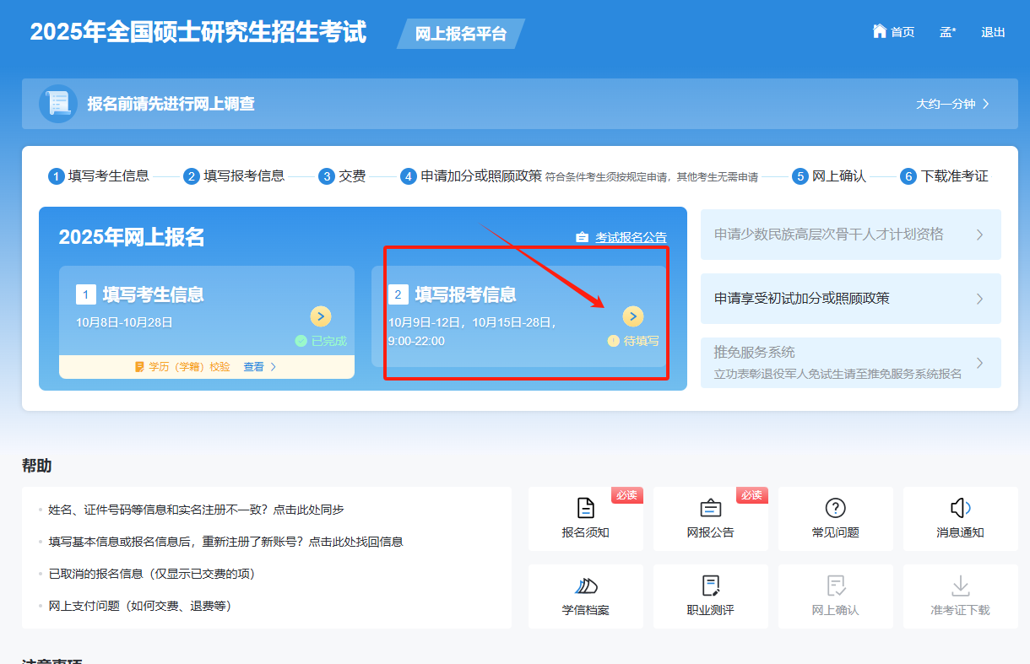The height and width of the screenshot is (664, 1030).
Task: Expand 申请少数民族高层次骨干人才计划资格 panel
Action: pyautogui.click(x=850, y=235)
